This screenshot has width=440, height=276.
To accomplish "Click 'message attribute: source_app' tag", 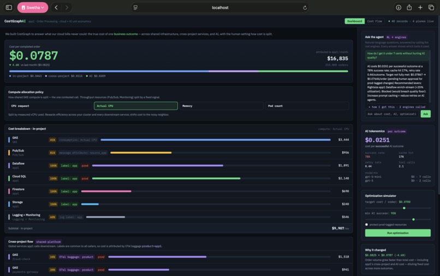I will coord(83,153).
